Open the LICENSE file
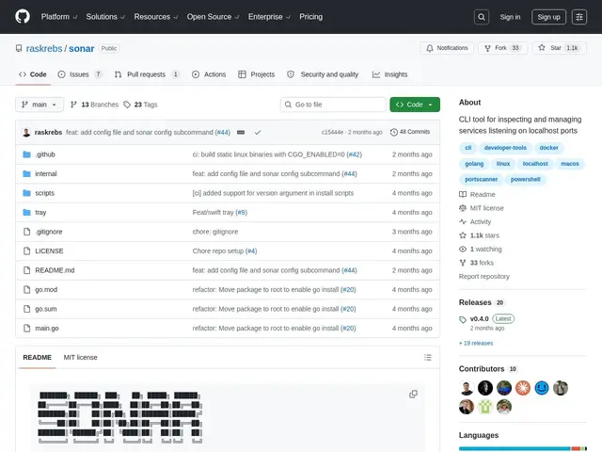The height and width of the screenshot is (452, 602). click(49, 251)
